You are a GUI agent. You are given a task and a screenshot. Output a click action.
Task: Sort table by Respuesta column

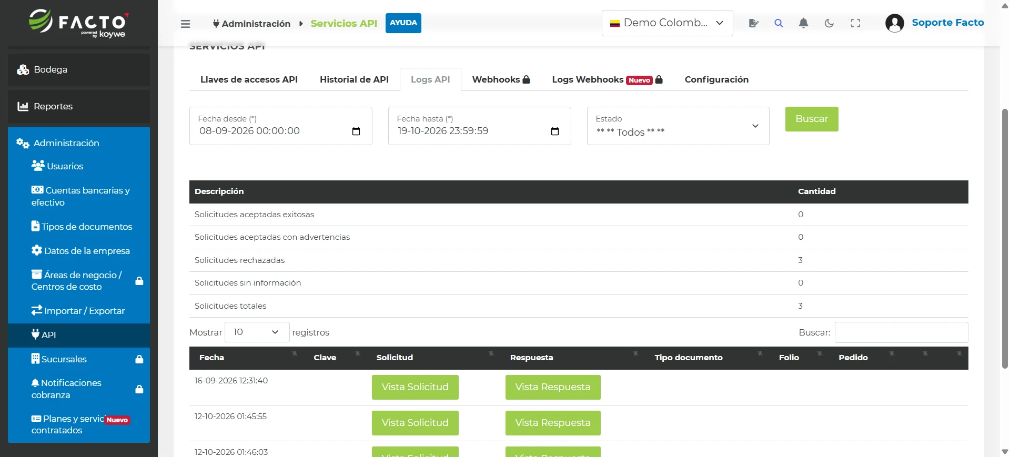pyautogui.click(x=573, y=358)
